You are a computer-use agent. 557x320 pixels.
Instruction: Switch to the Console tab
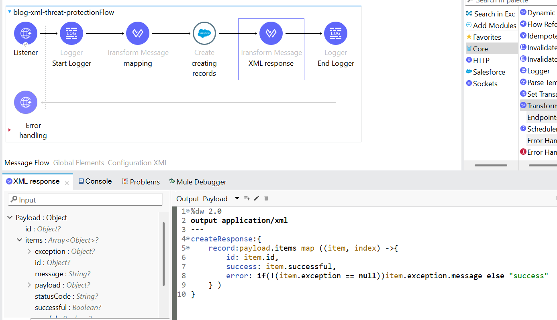click(95, 181)
